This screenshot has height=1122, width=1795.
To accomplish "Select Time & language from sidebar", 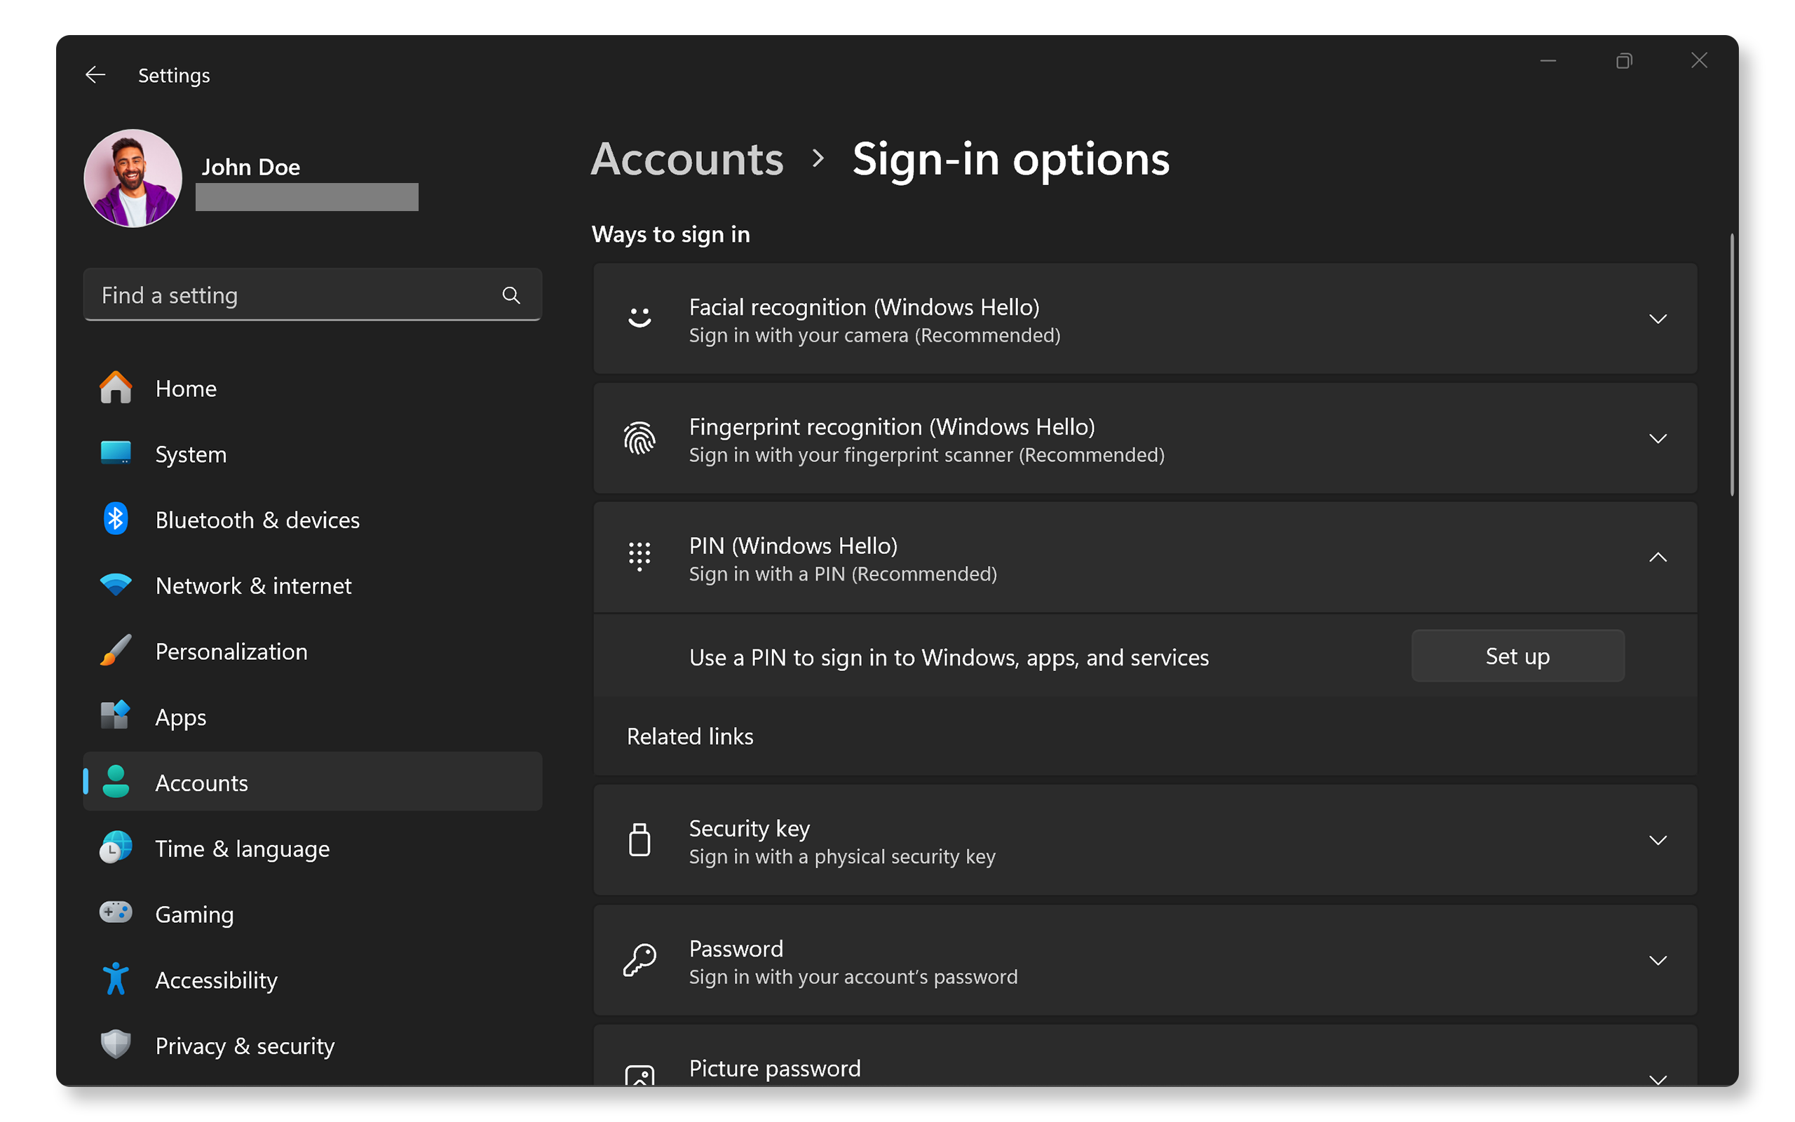I will [x=242, y=848].
